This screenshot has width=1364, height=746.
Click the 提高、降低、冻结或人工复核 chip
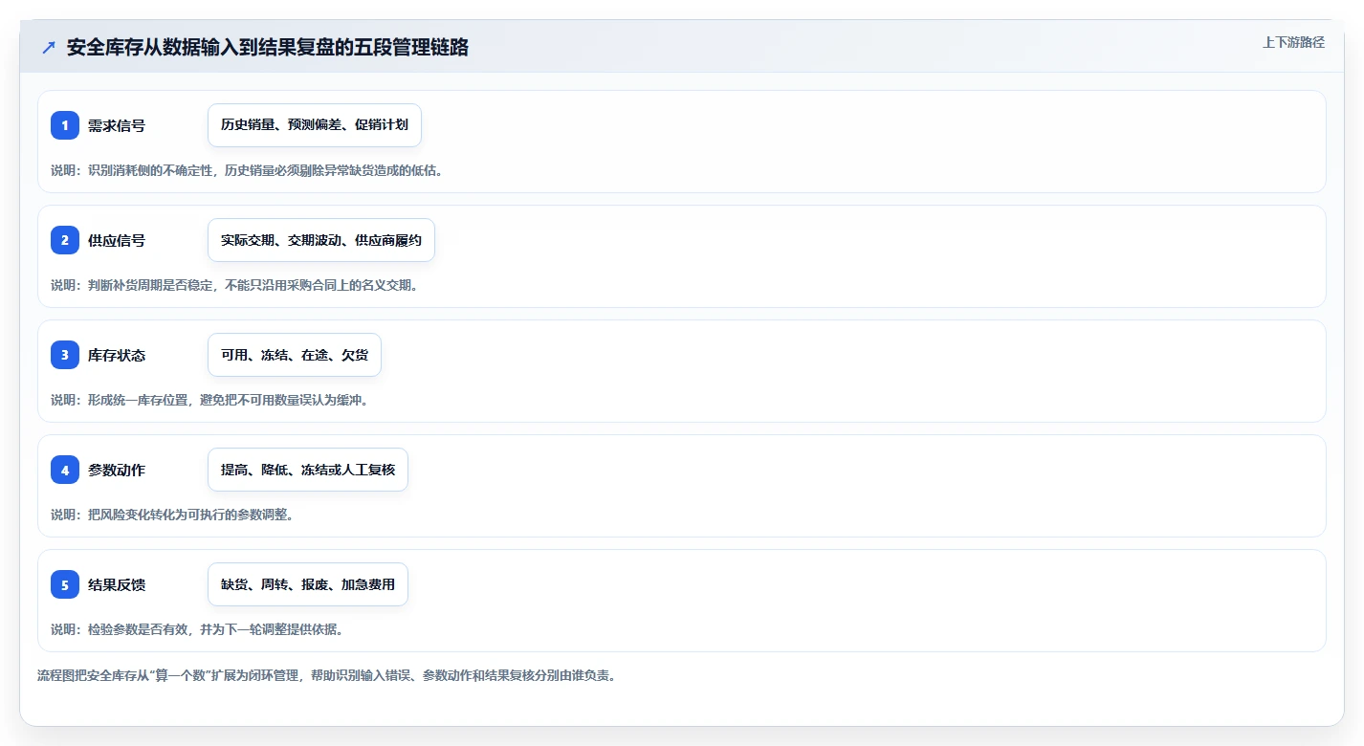click(x=308, y=470)
